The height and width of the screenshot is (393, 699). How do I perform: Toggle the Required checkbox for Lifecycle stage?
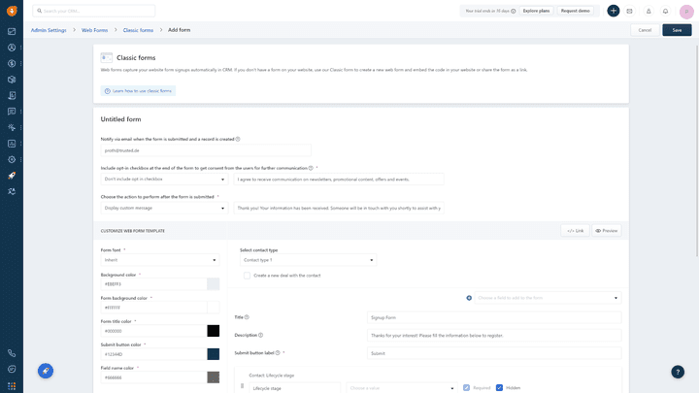[x=466, y=388]
